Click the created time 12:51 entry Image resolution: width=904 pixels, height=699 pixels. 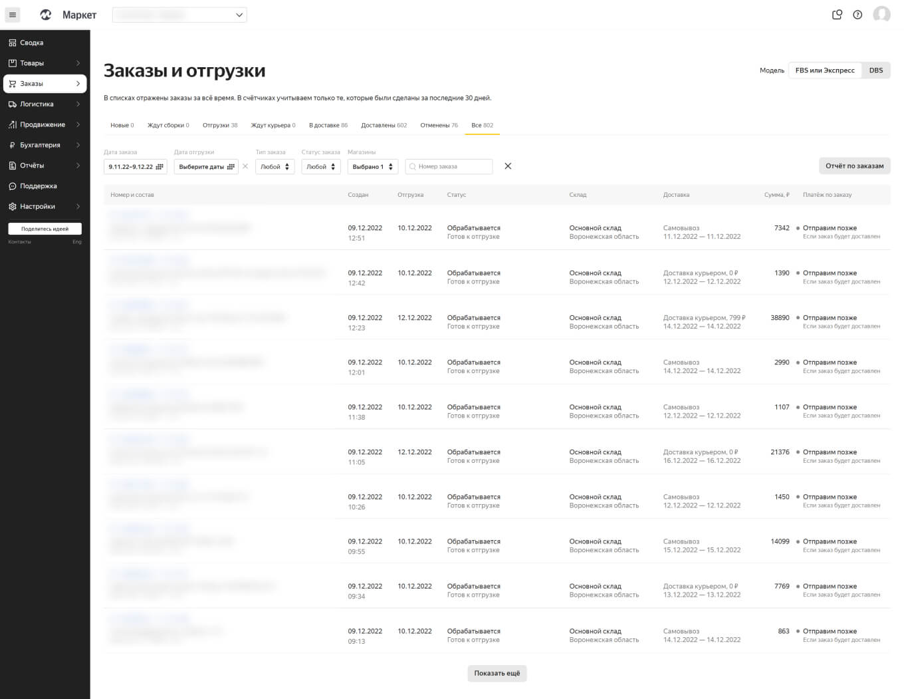356,238
